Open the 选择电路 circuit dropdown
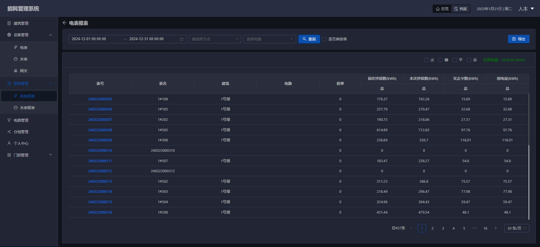This screenshot has width=540, height=247. [x=269, y=39]
